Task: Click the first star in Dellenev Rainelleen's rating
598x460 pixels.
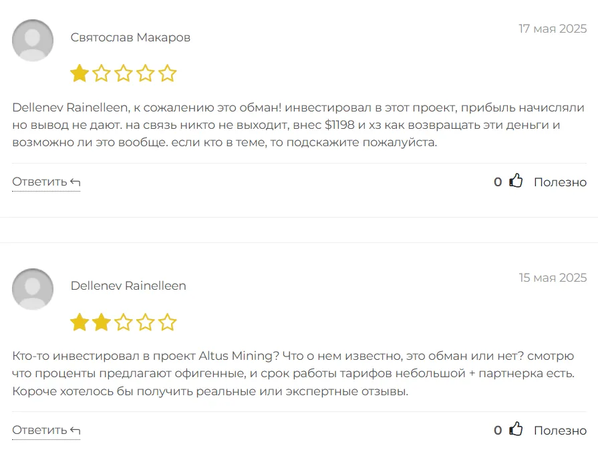Action: (80, 323)
